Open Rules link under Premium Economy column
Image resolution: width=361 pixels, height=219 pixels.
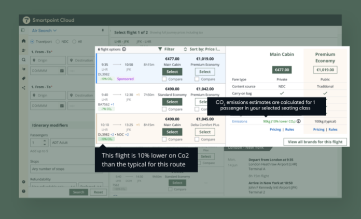(333, 129)
